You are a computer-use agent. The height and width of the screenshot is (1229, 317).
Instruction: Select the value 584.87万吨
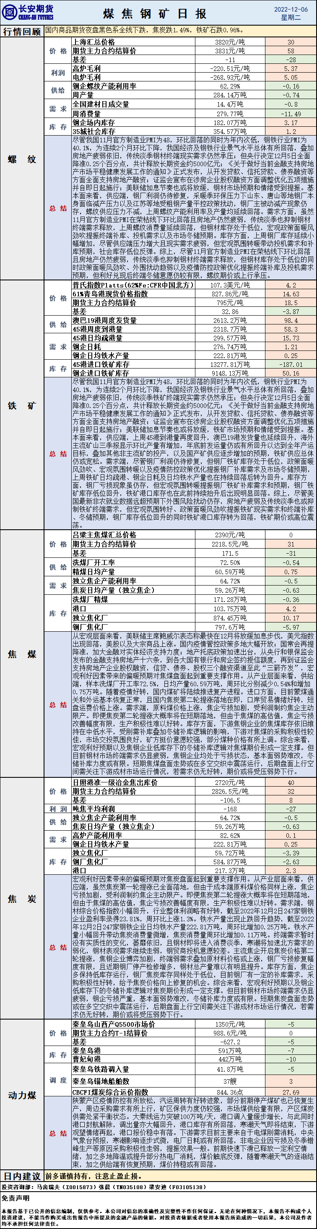(230, 862)
